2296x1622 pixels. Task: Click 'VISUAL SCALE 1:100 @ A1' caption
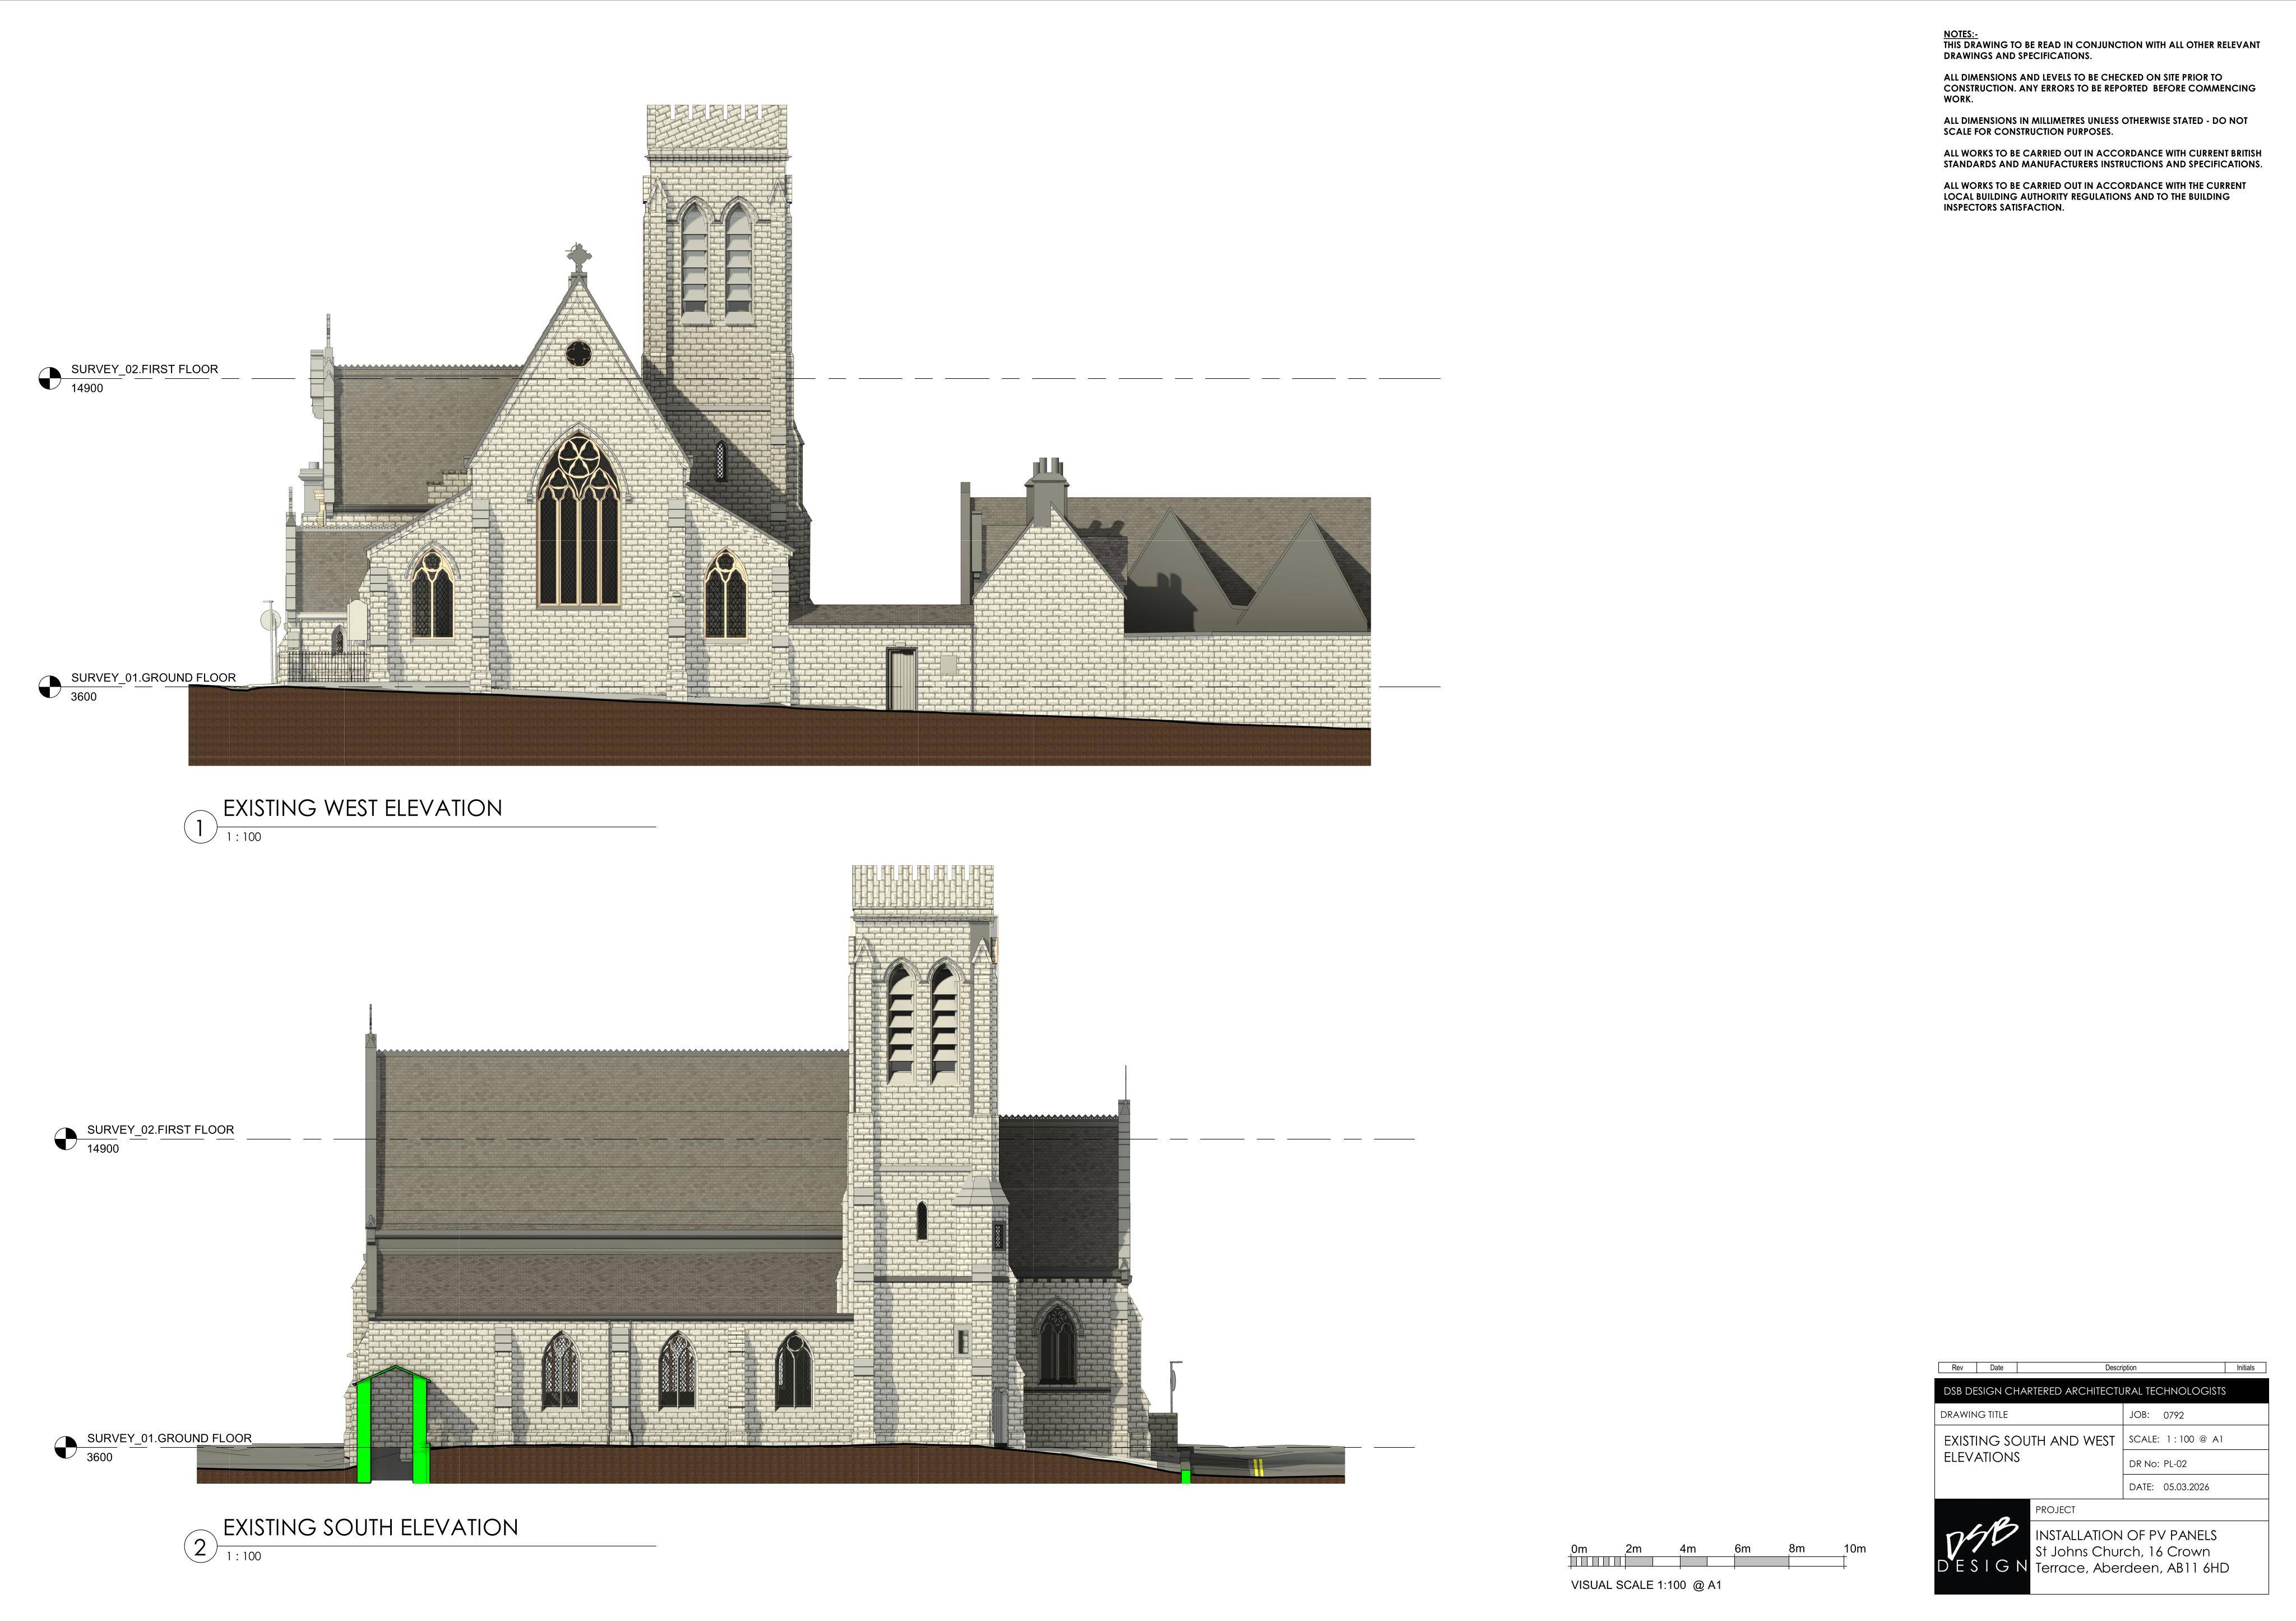point(1646,1585)
